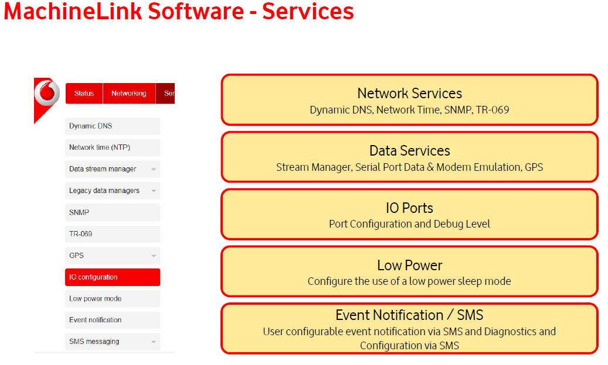Click the Event Notification / SMS box
The width and height of the screenshot is (608, 365).
point(409,329)
